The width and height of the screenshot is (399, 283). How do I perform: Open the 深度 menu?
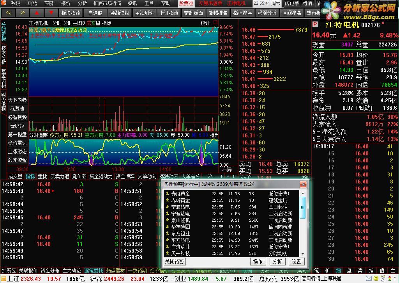[x=49, y=3]
